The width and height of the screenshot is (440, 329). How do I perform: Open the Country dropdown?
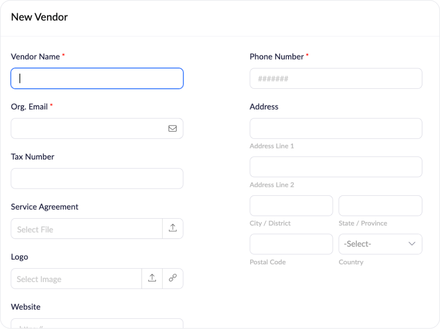380,244
